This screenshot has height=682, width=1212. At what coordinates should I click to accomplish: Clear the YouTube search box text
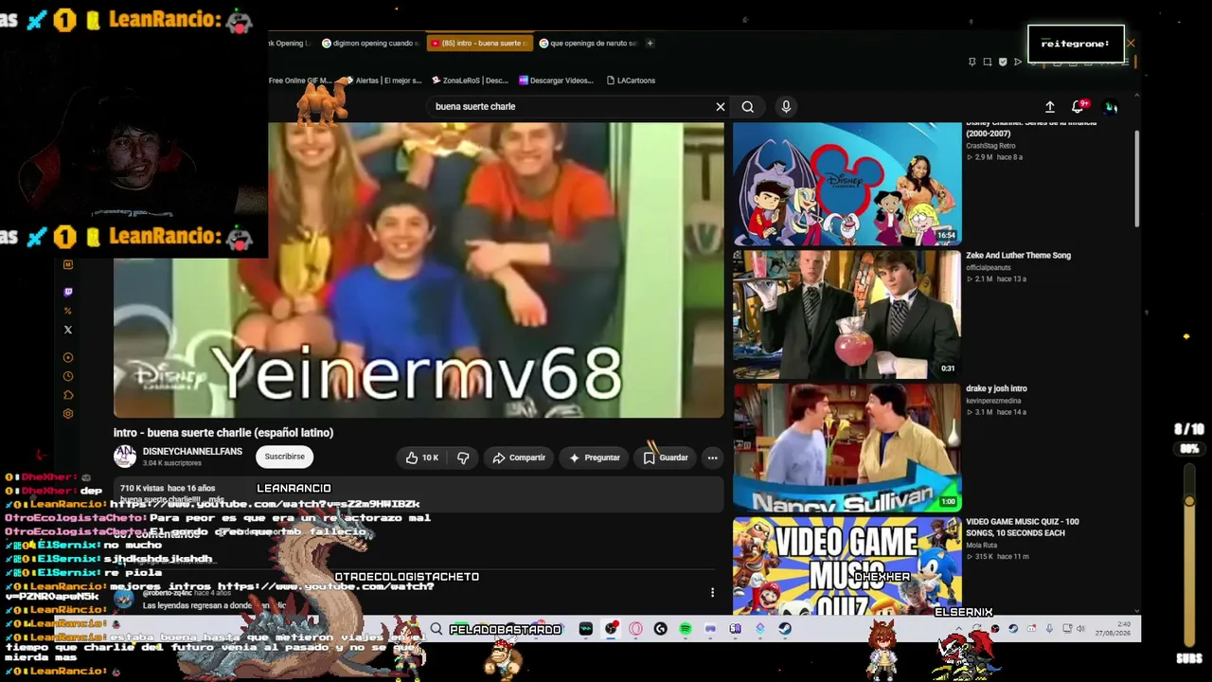(x=721, y=107)
